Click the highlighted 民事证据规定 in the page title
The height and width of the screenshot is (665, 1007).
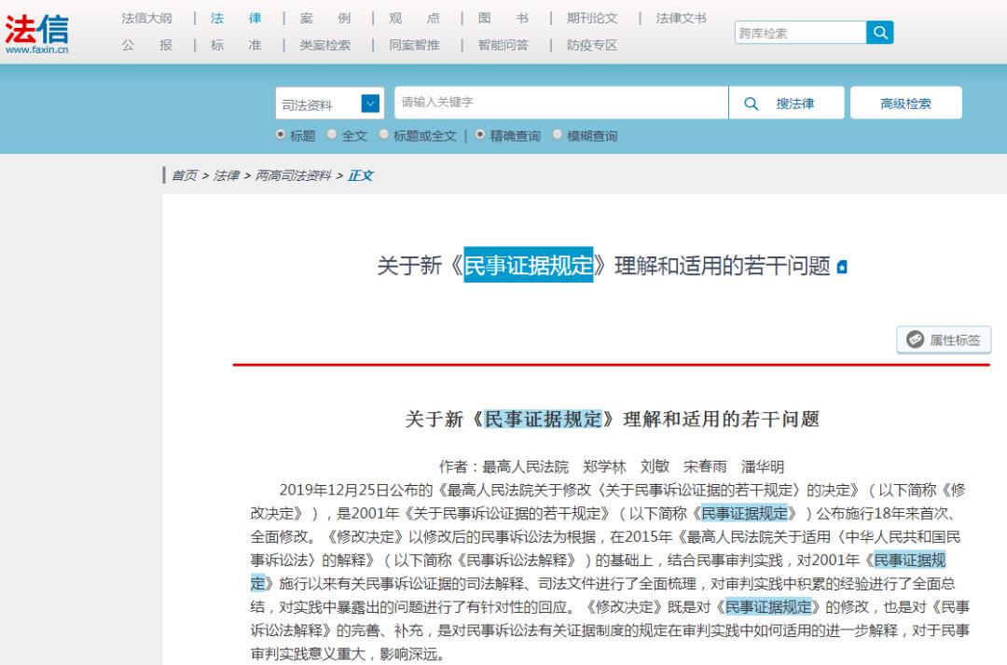pos(529,265)
